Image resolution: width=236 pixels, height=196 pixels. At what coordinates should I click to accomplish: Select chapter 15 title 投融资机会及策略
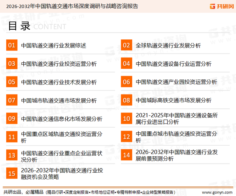62,174
